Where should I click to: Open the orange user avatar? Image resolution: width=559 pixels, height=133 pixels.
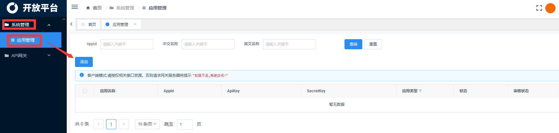550,8
